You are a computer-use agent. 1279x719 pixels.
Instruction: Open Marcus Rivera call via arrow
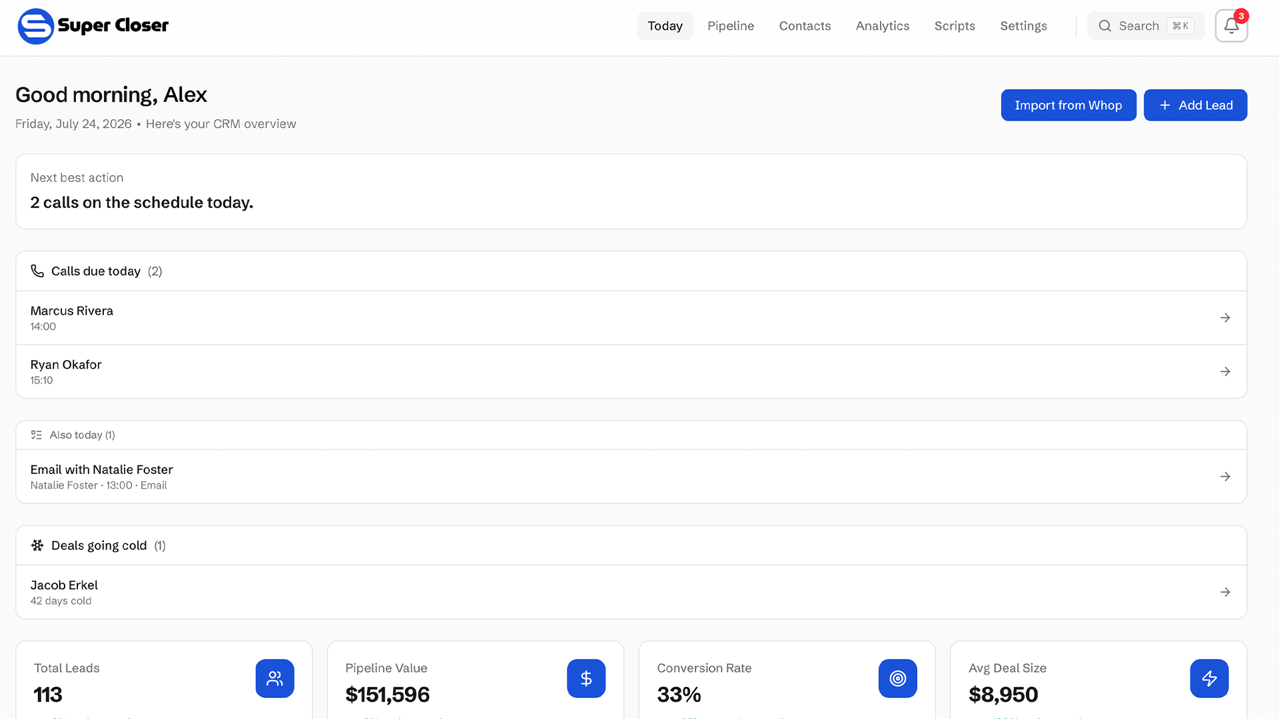[x=1225, y=318]
